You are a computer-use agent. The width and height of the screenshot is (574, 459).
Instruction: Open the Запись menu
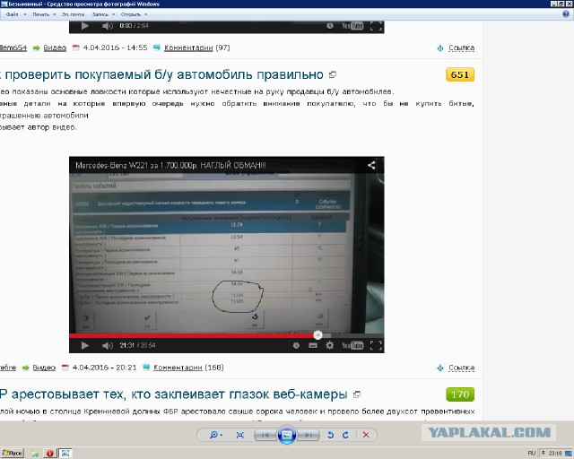point(100,14)
